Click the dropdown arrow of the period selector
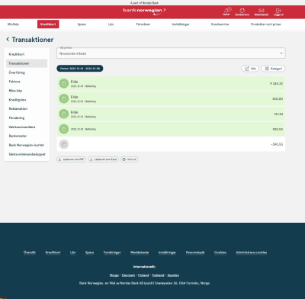 click(281, 53)
